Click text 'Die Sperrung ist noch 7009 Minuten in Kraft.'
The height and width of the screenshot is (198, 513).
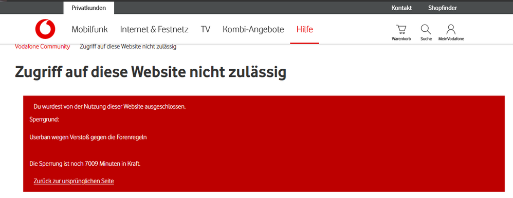[85, 164]
